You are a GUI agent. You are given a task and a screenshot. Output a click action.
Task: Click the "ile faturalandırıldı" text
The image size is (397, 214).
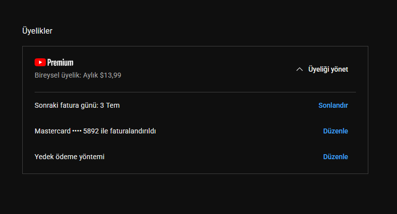pos(129,131)
